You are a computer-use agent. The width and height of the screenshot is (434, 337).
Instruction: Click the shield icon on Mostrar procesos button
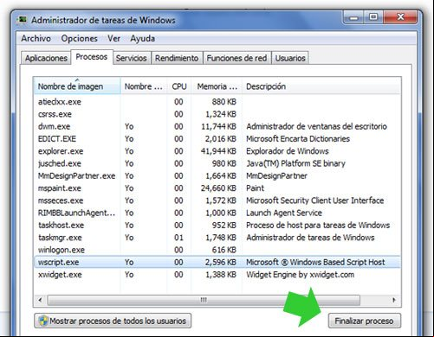43,321
